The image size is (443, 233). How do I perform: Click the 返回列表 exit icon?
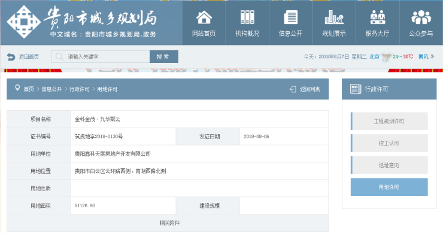[293, 89]
